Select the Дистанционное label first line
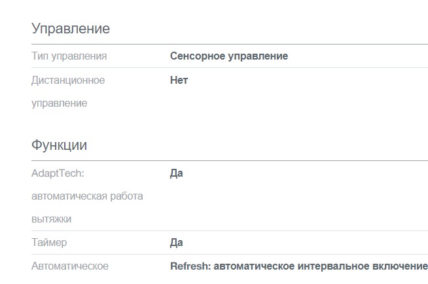 pyautogui.click(x=68, y=80)
